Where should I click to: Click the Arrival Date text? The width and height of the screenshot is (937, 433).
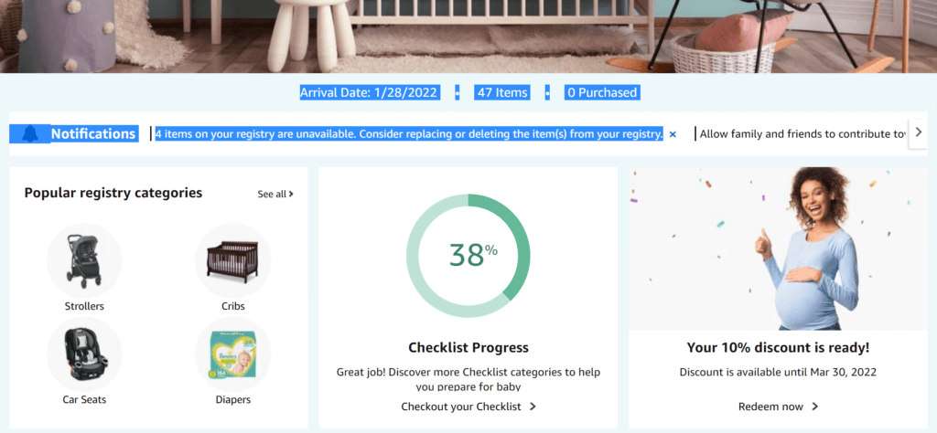pos(377,92)
